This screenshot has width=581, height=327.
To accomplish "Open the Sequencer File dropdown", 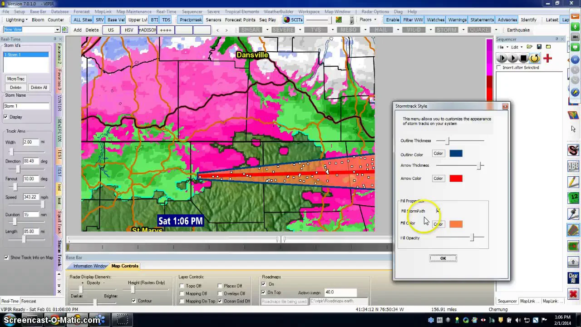I will tap(502, 47).
